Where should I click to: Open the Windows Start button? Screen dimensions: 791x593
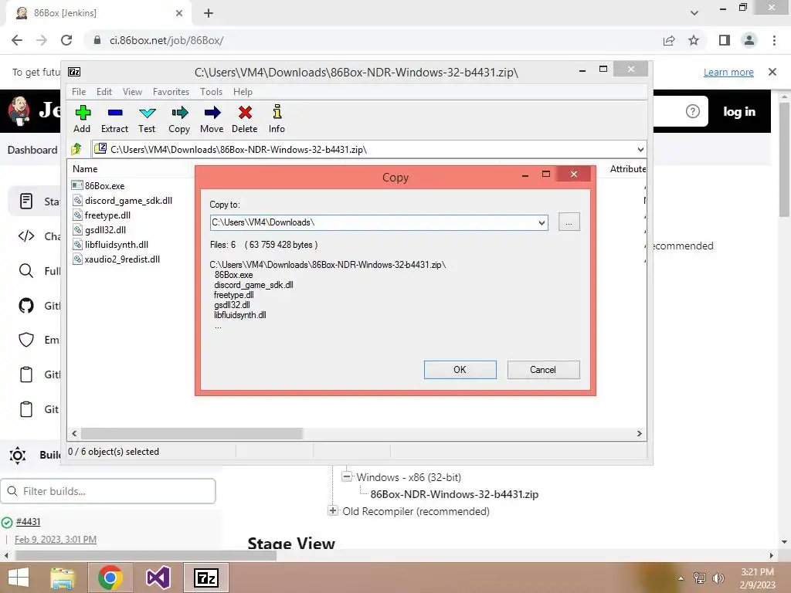click(x=19, y=578)
